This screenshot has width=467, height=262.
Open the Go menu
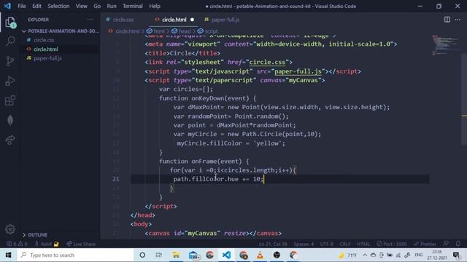point(97,6)
